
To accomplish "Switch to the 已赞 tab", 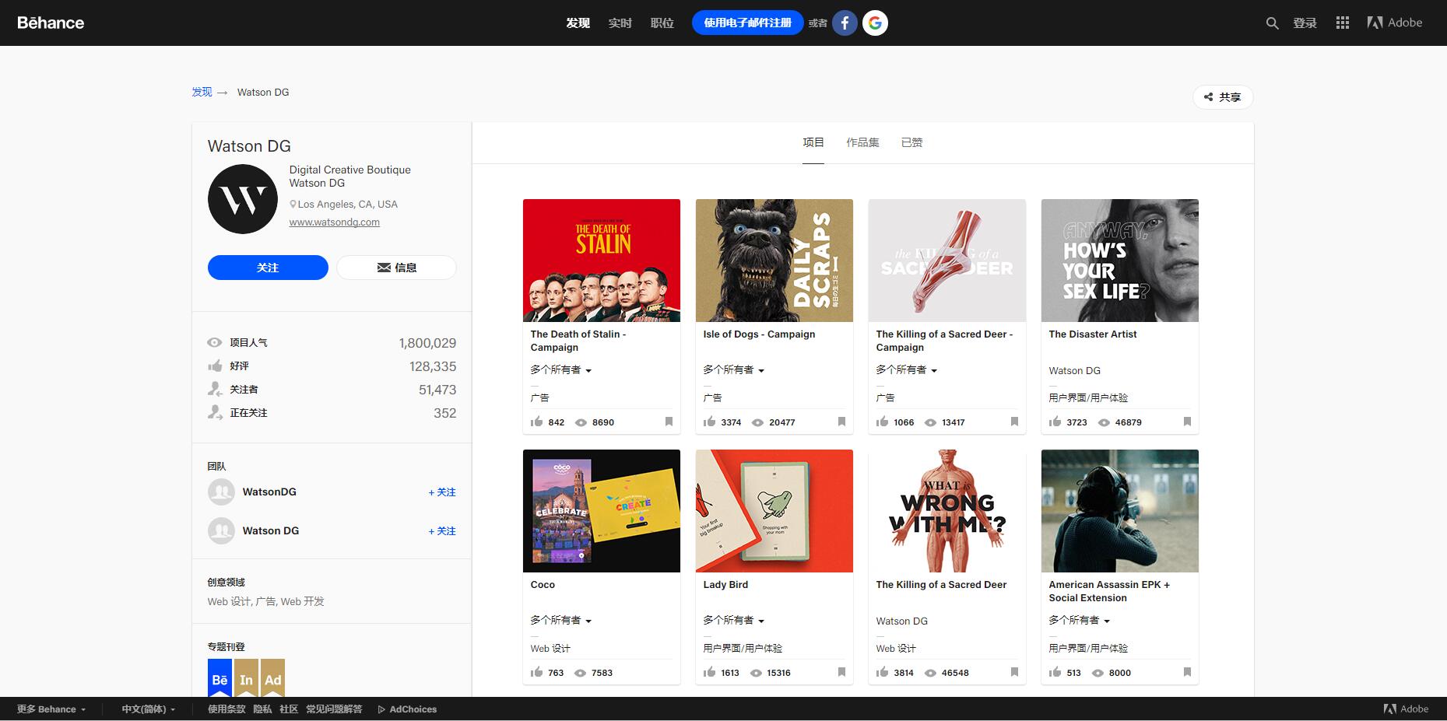I will point(911,142).
